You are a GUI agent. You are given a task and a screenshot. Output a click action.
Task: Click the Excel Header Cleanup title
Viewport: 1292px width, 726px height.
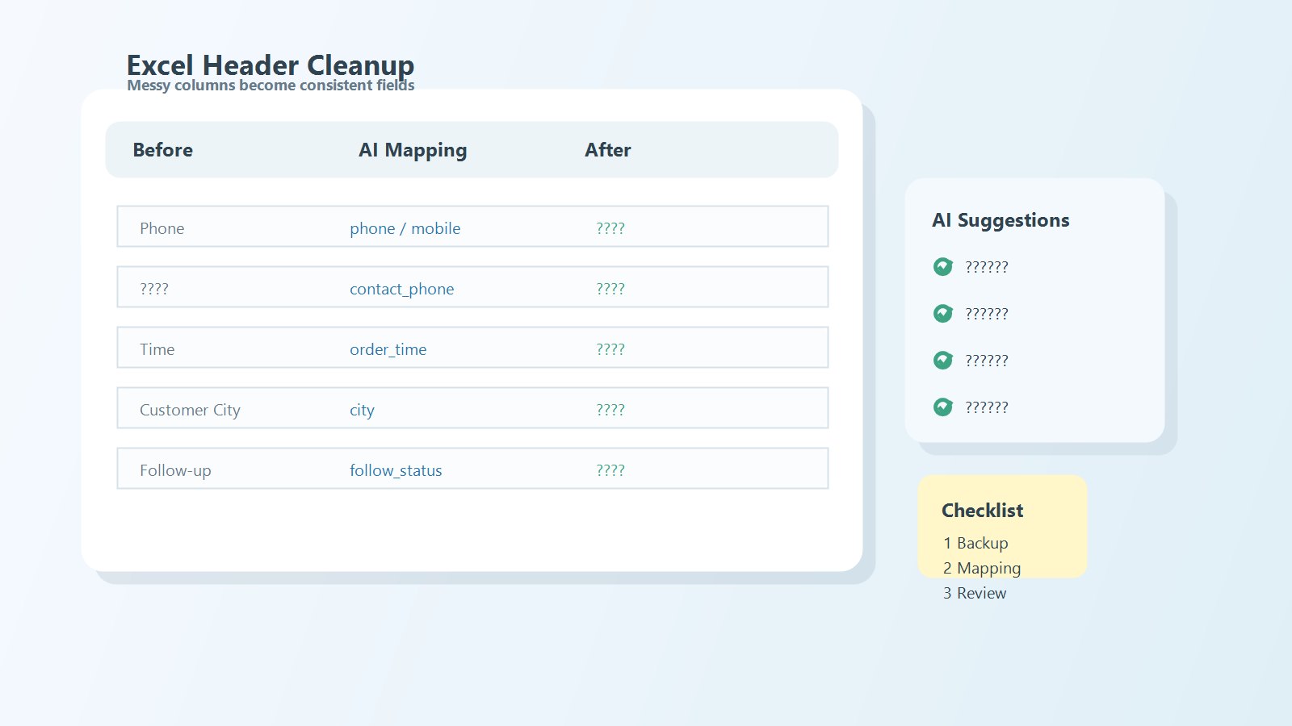pyautogui.click(x=271, y=65)
